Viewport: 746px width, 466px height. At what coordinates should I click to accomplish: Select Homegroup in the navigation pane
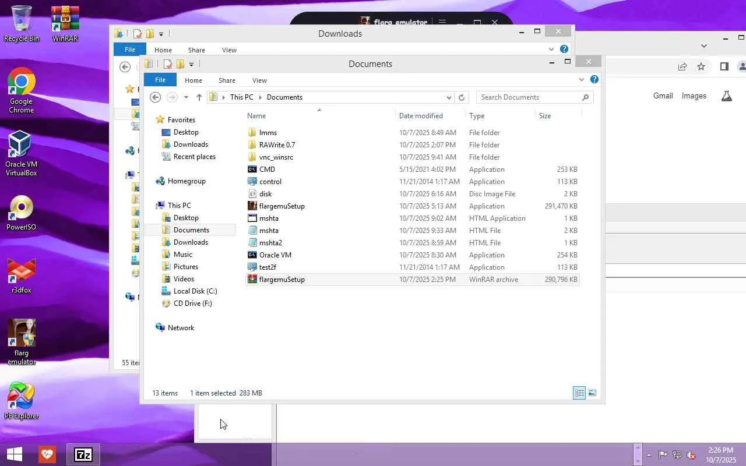point(181,181)
